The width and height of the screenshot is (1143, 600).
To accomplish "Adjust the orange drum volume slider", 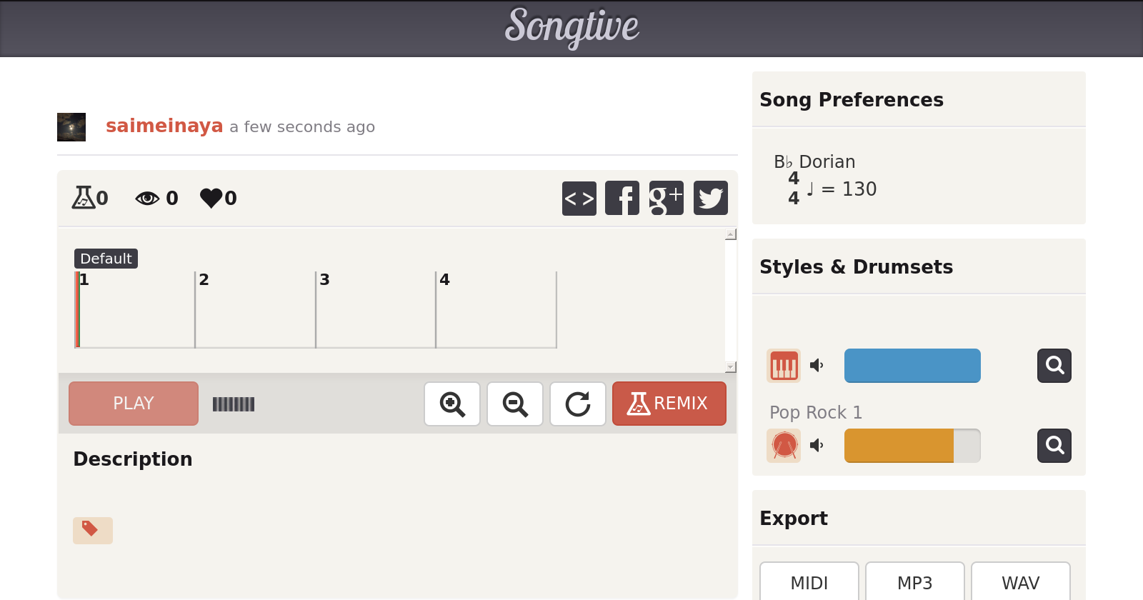I will [912, 446].
